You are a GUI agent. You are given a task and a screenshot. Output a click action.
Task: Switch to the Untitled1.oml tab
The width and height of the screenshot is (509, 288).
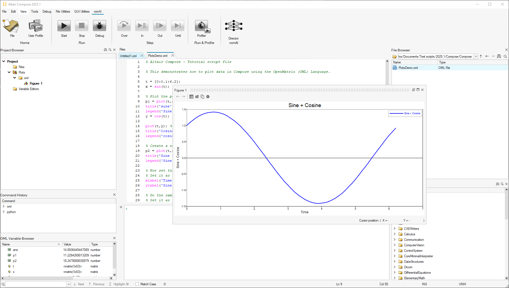[x=128, y=56]
